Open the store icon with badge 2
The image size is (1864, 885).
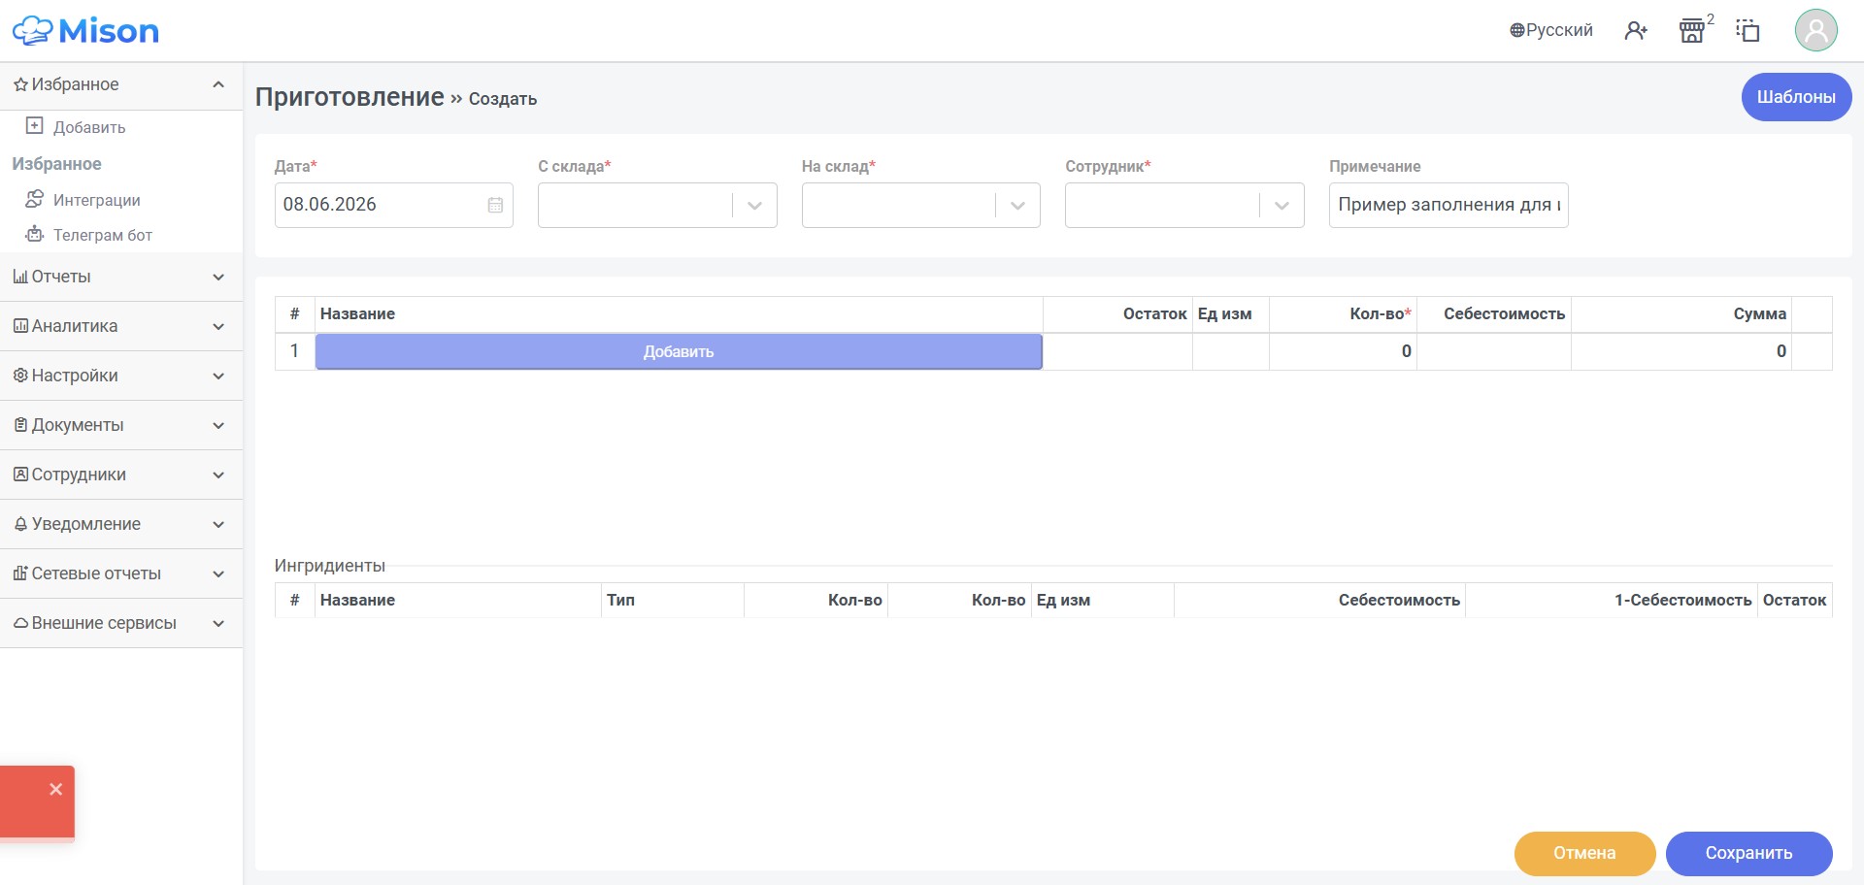coord(1693,30)
